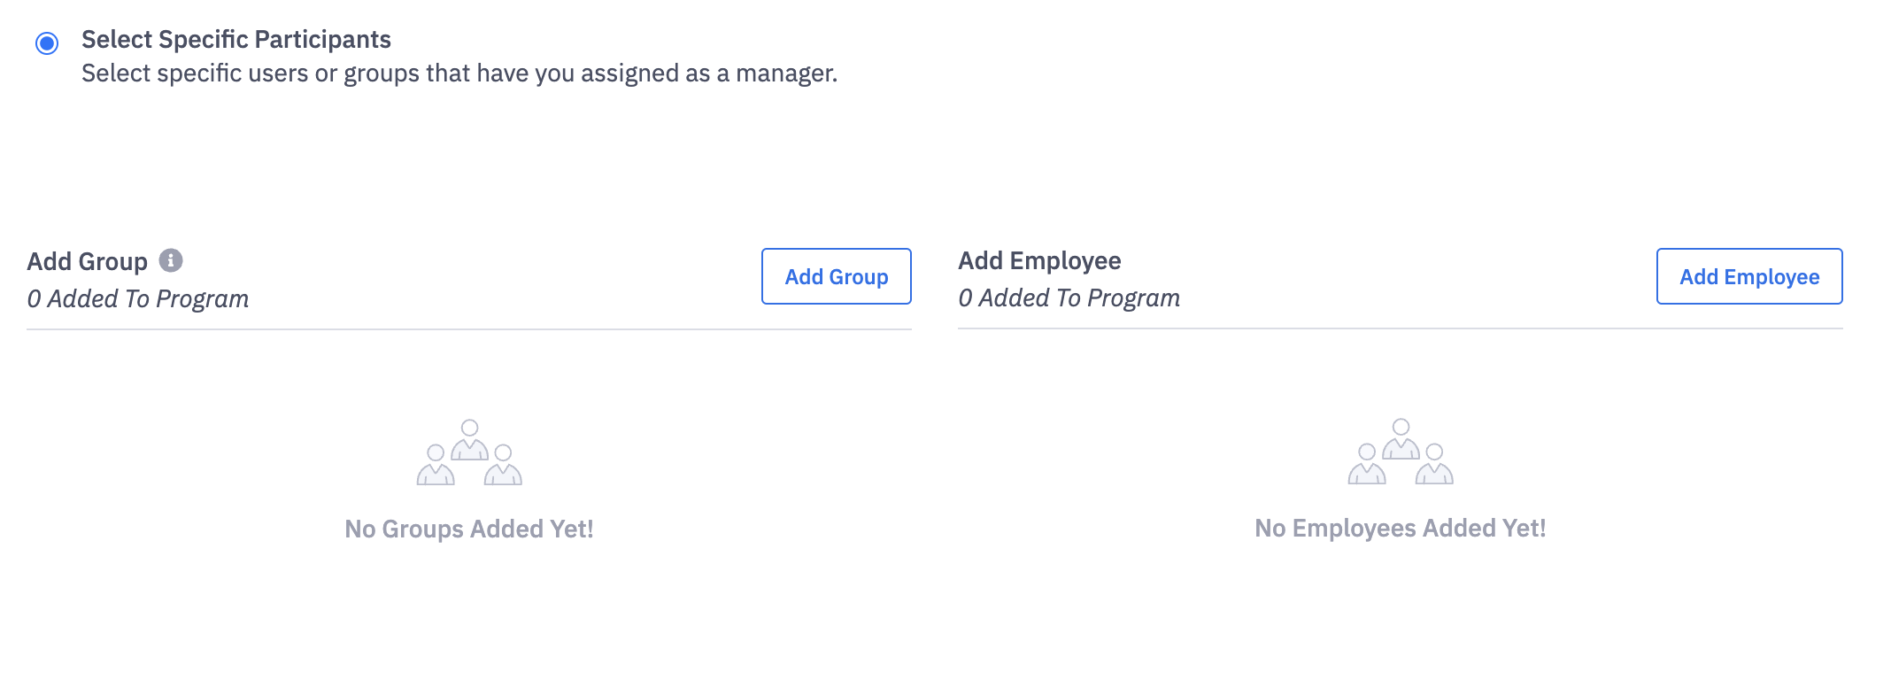Screen dimensions: 1891x680
Task: Click top person figure in employees placeholder
Action: tap(1401, 438)
